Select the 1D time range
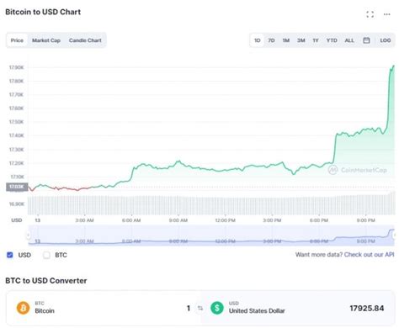 coord(257,40)
